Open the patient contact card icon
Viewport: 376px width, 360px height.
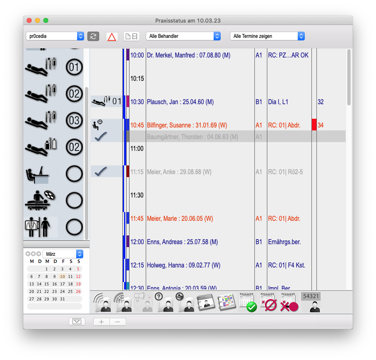205,302
